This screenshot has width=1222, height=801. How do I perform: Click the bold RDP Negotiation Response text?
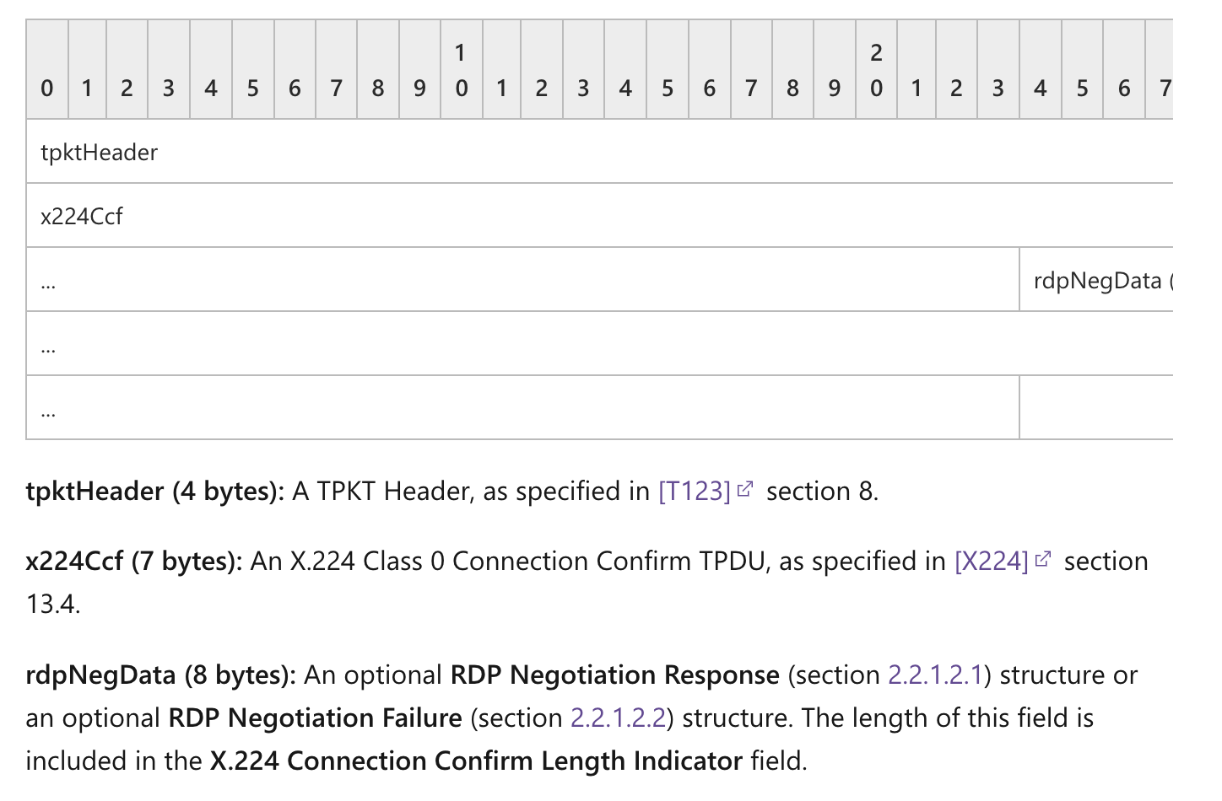[x=615, y=675]
